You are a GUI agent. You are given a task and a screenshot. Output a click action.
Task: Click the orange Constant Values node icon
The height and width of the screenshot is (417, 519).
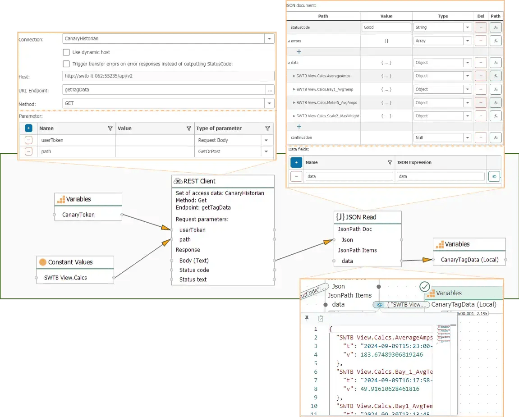click(42, 262)
